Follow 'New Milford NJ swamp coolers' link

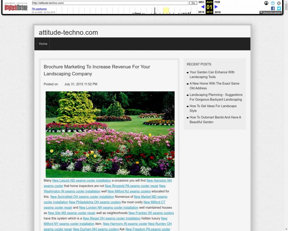(x=129, y=191)
